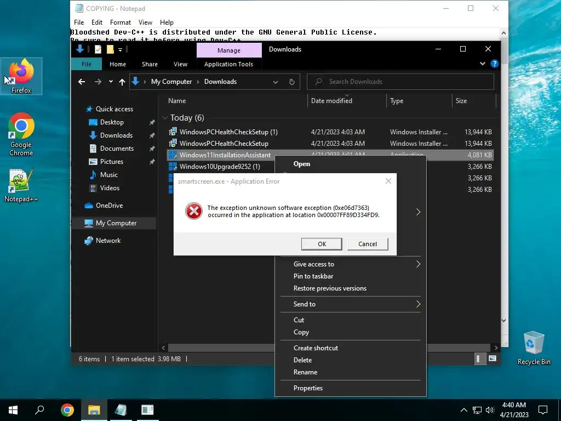The height and width of the screenshot is (421, 561).
Task: Open the Explorer View ribbon tab
Action: pyautogui.click(x=180, y=64)
